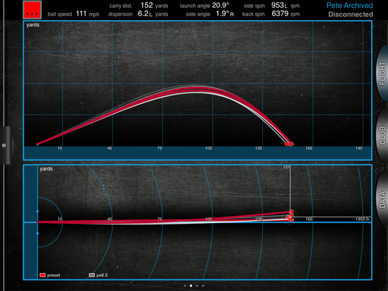Viewport: 388px width, 291px height.
Task: Tap the red club selector square
Action: coord(33,9)
